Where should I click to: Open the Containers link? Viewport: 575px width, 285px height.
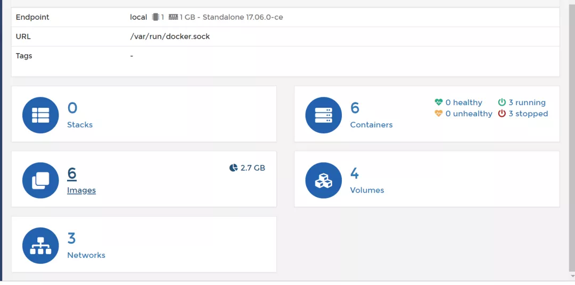(x=371, y=125)
